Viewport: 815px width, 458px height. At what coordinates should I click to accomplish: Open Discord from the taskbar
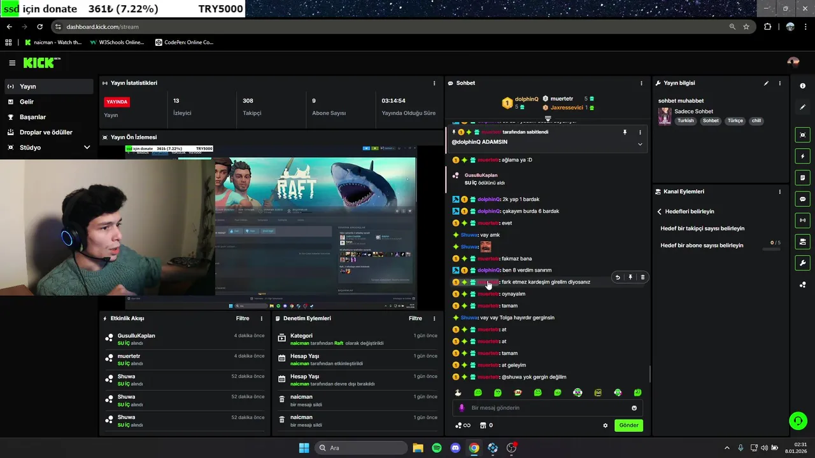455,448
